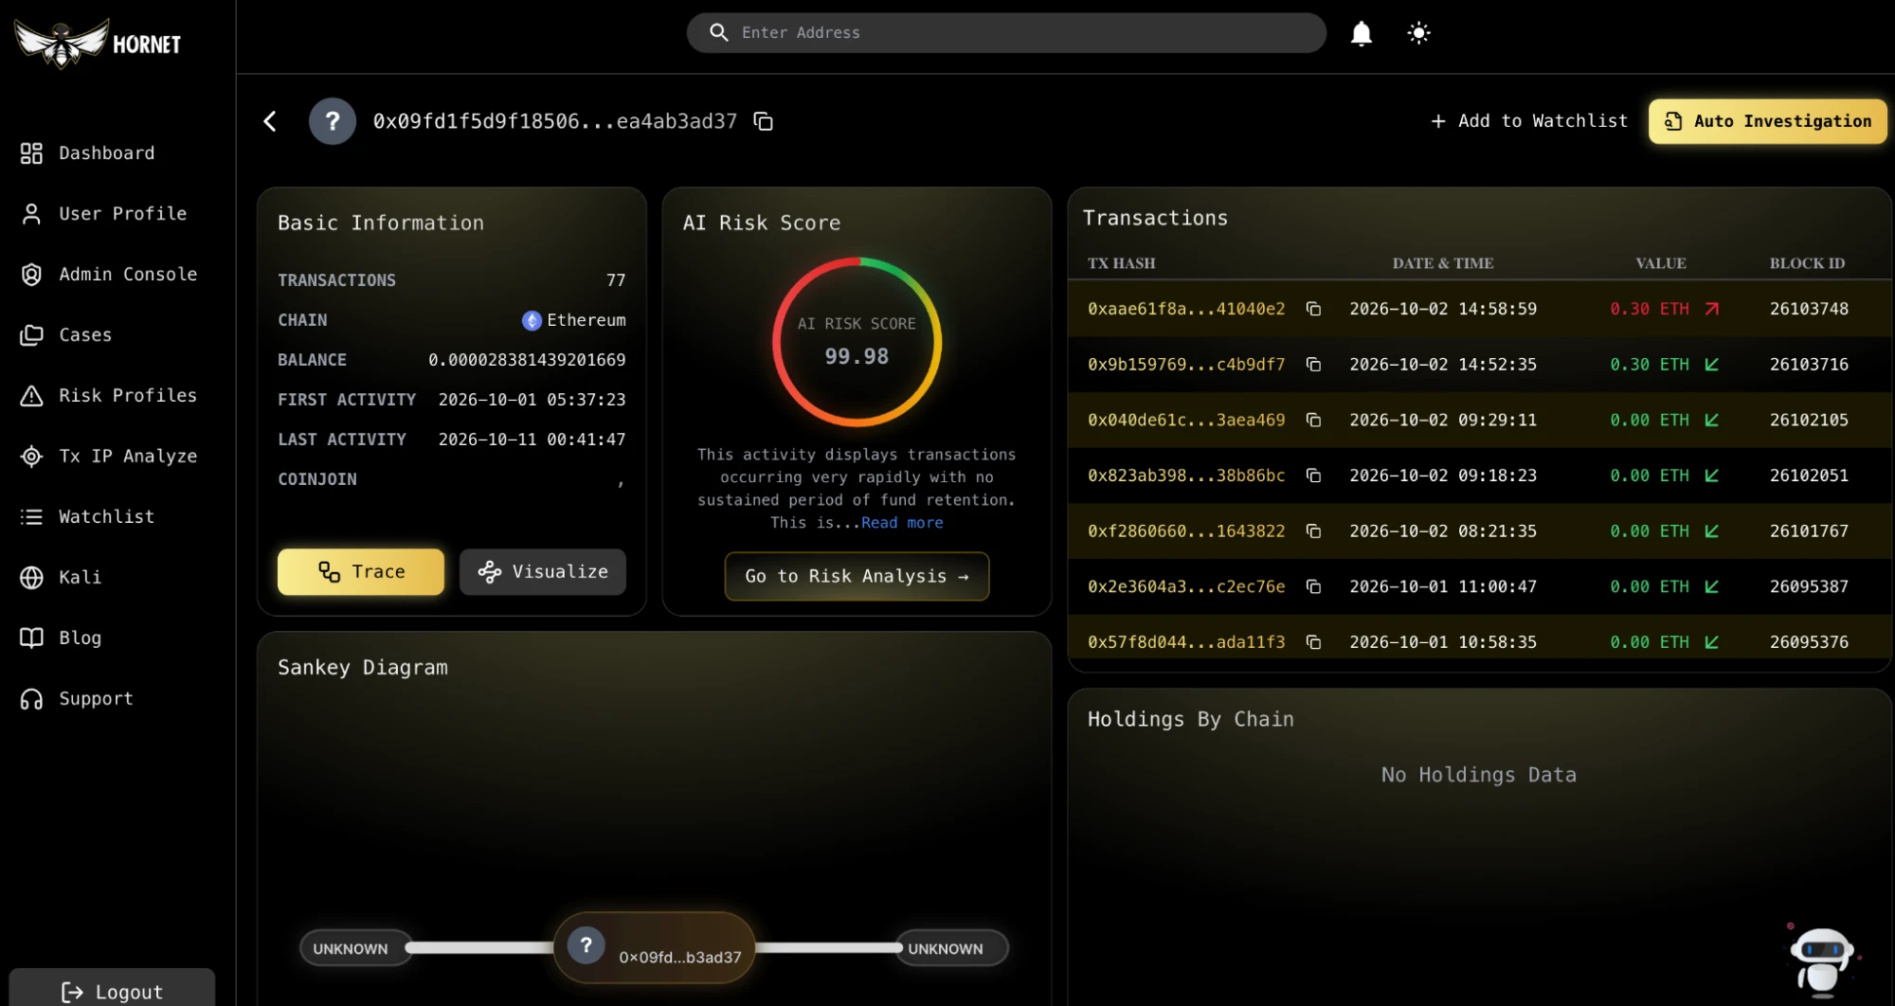The height and width of the screenshot is (1006, 1895).
Task: Copy tx hash 0x9b159769...c4b9df7
Action: coord(1313,365)
